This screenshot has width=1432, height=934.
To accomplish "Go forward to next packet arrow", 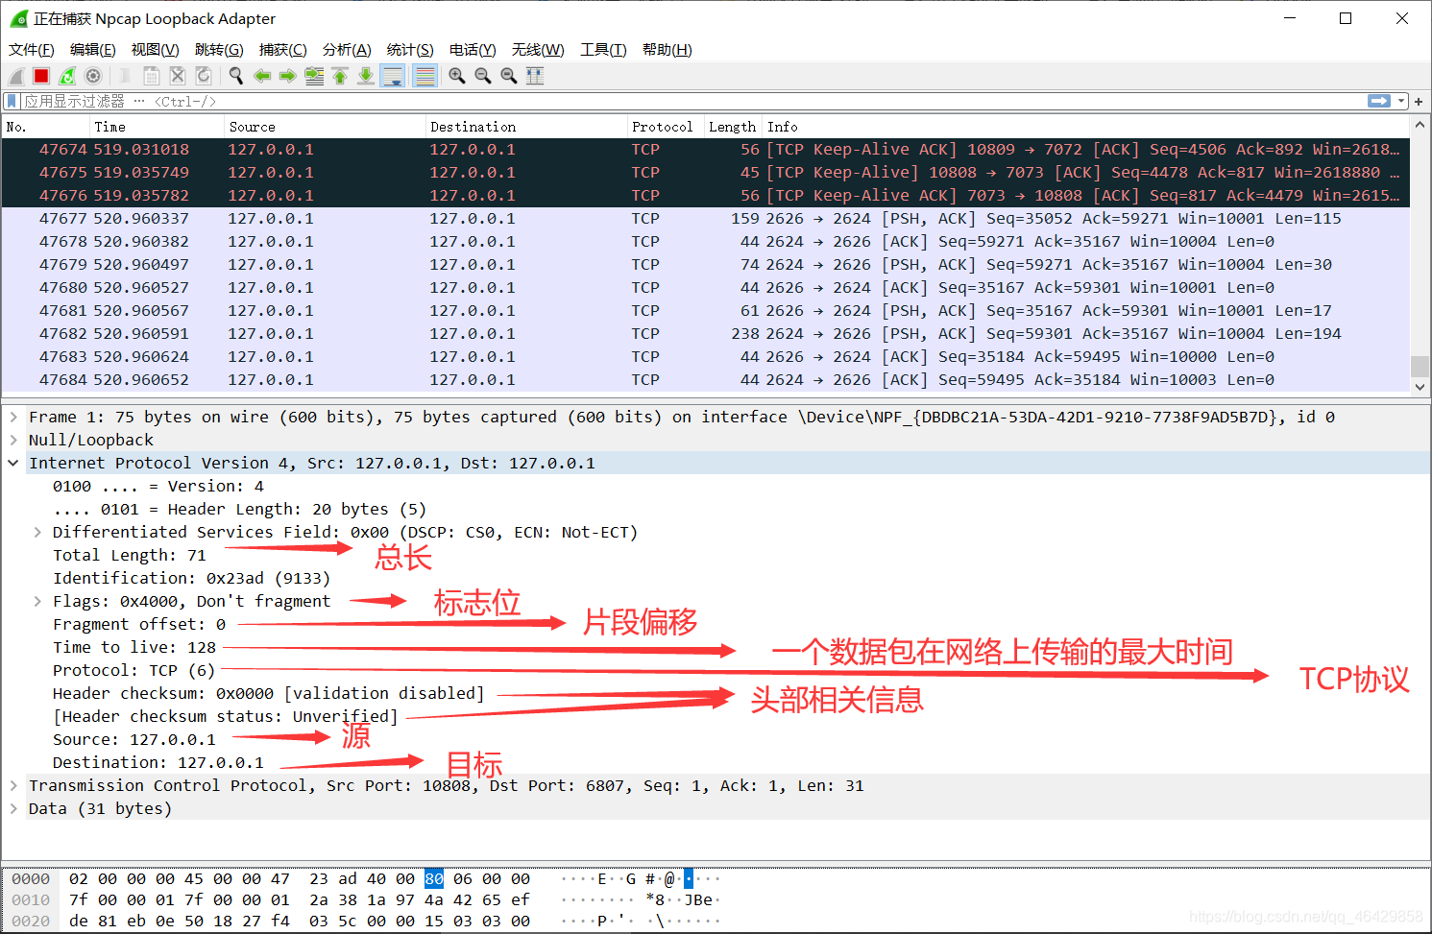I will [287, 76].
